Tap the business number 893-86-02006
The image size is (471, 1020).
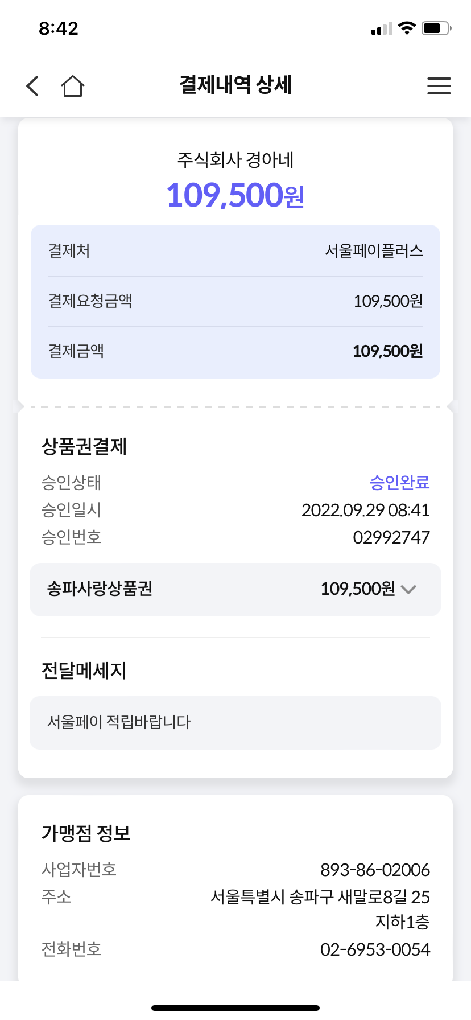[375, 870]
